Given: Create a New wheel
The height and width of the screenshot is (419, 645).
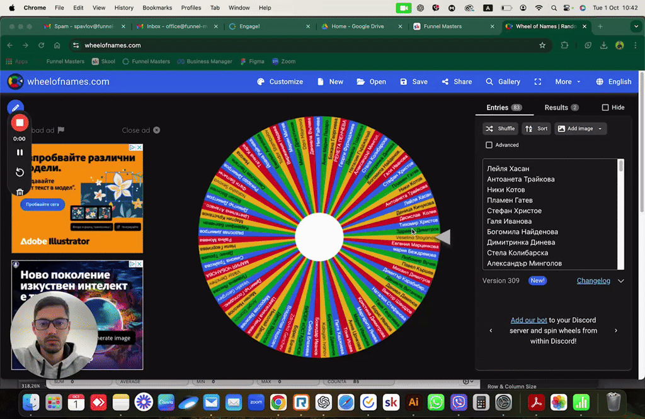Looking at the screenshot, I should pos(330,82).
